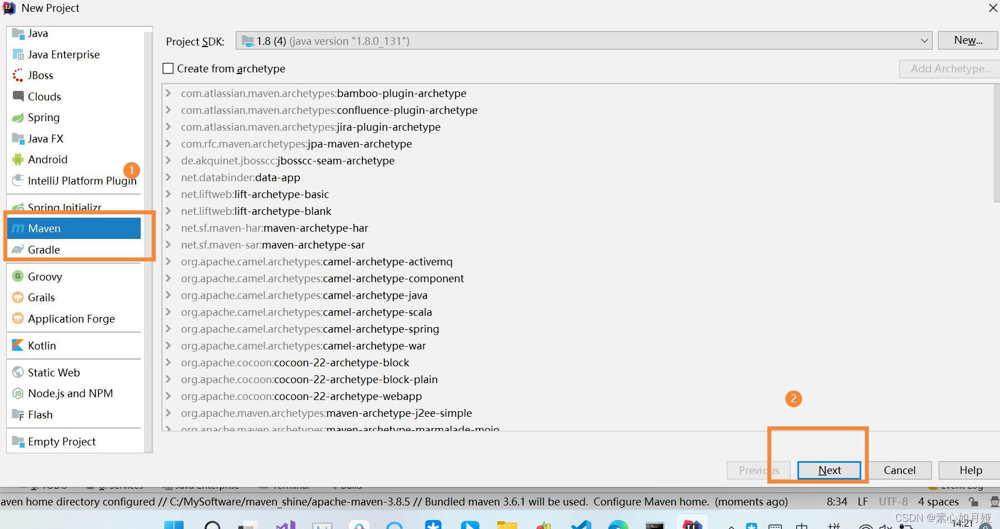1000x529 pixels.
Task: Expand jira-plugin-archetype node
Action: [x=168, y=127]
